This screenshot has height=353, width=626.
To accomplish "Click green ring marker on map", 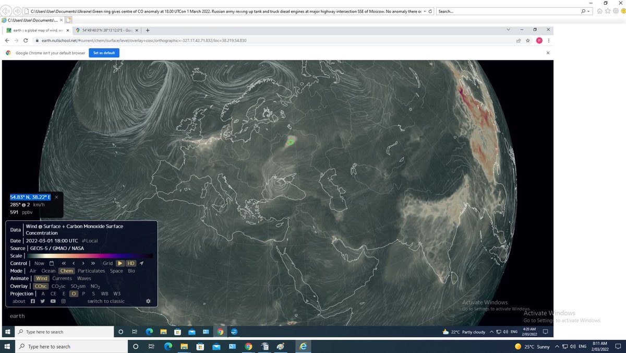I will point(291,142).
